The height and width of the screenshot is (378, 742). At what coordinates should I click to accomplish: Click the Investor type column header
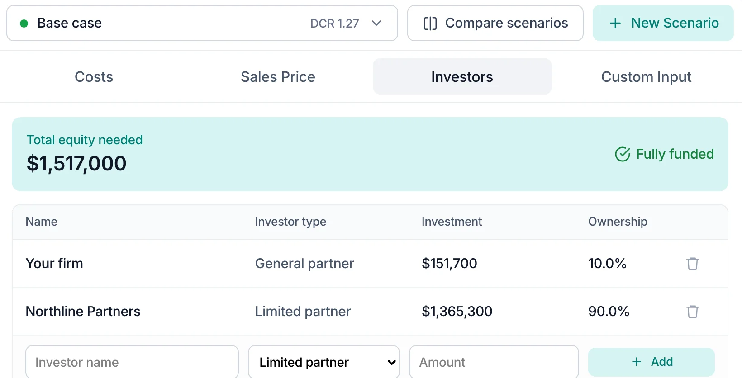coord(290,222)
